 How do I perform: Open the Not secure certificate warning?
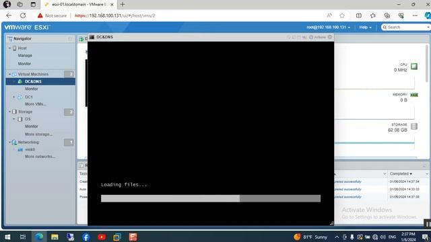[x=52, y=15]
